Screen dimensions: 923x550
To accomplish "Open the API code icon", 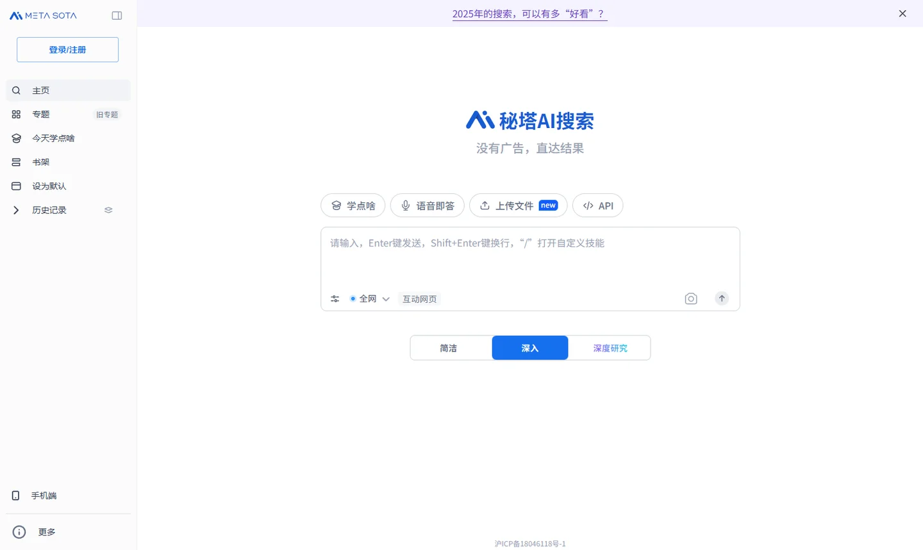I will point(588,205).
